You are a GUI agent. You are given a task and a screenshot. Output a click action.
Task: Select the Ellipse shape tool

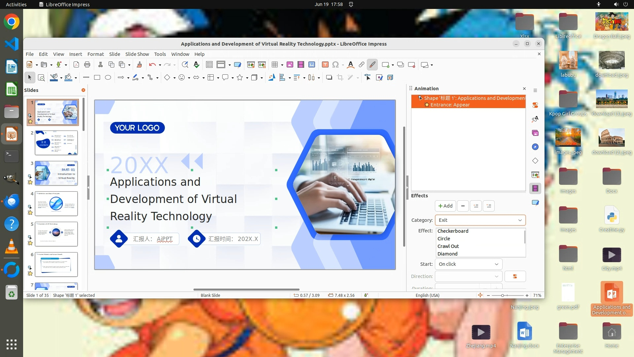pyautogui.click(x=108, y=77)
